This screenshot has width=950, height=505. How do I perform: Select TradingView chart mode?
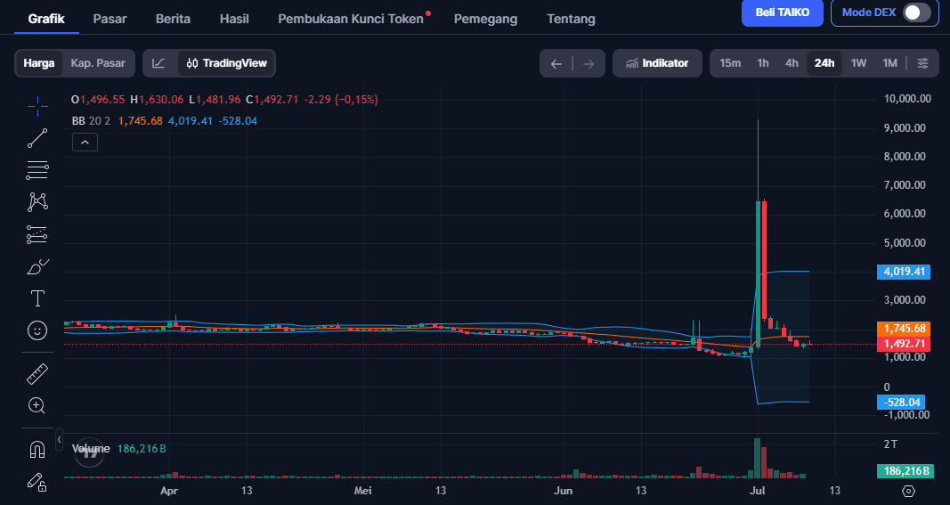[x=227, y=63]
